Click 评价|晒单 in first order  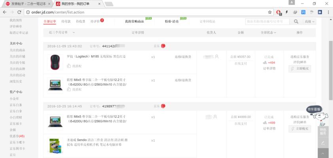click(300, 62)
